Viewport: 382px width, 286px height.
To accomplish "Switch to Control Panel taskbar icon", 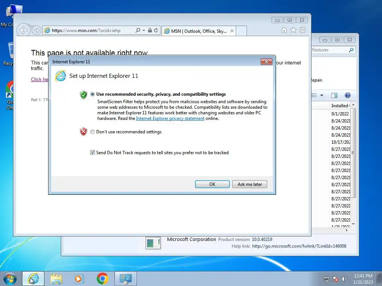I will (x=125, y=279).
